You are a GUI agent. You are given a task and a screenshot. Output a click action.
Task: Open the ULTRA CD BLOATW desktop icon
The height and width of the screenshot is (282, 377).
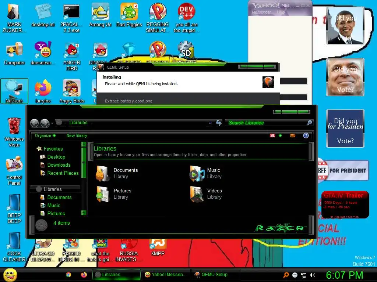tap(43, 250)
